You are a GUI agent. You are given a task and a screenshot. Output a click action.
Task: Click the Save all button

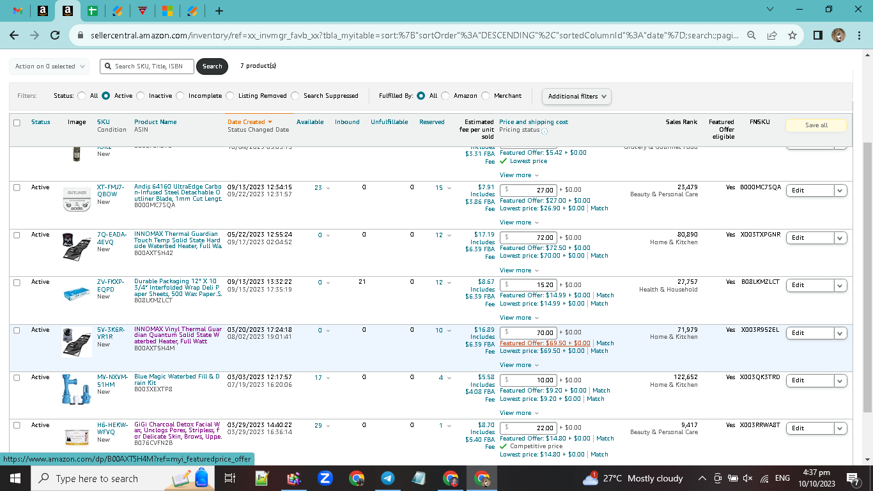[x=816, y=125]
